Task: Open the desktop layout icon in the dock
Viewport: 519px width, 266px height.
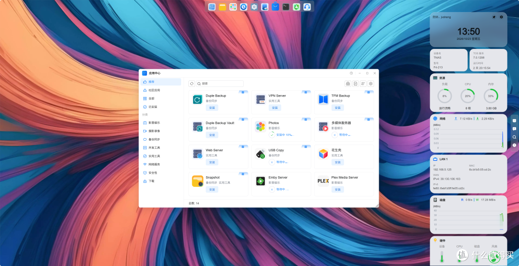Action: pyautogui.click(x=212, y=7)
